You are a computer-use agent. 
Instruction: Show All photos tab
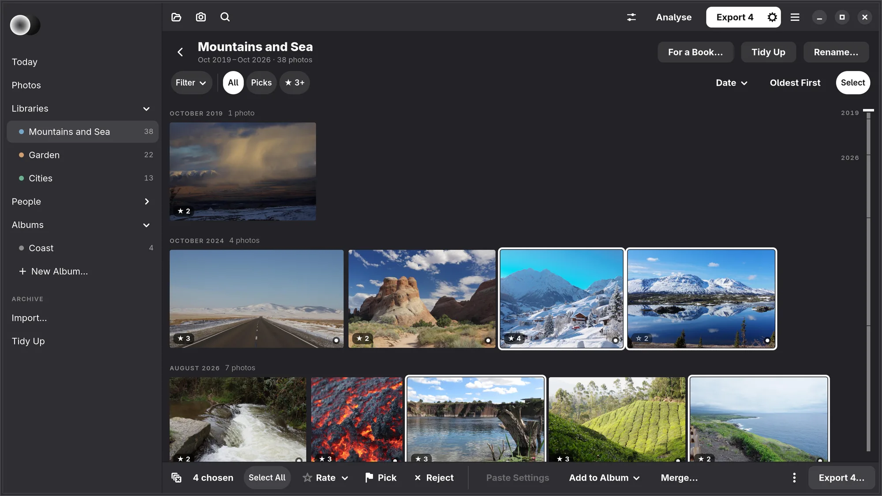click(x=233, y=82)
